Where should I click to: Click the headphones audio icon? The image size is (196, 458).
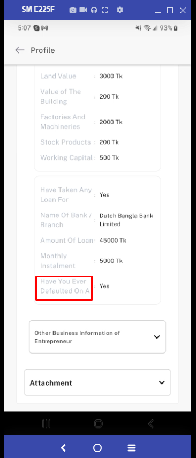(94, 10)
